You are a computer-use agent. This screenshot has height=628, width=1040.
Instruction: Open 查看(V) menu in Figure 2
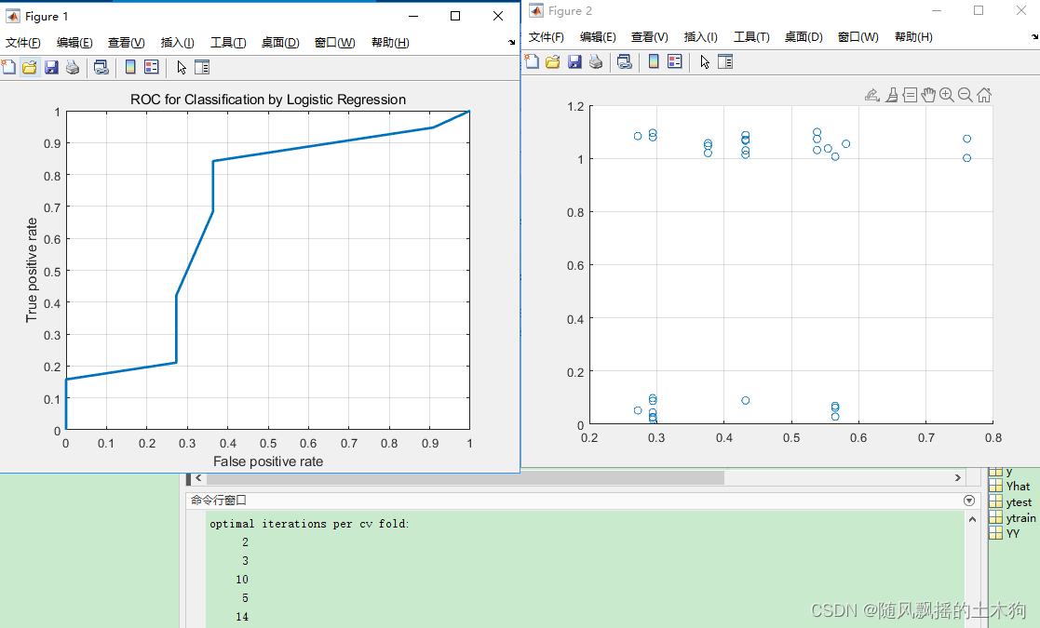pos(649,37)
